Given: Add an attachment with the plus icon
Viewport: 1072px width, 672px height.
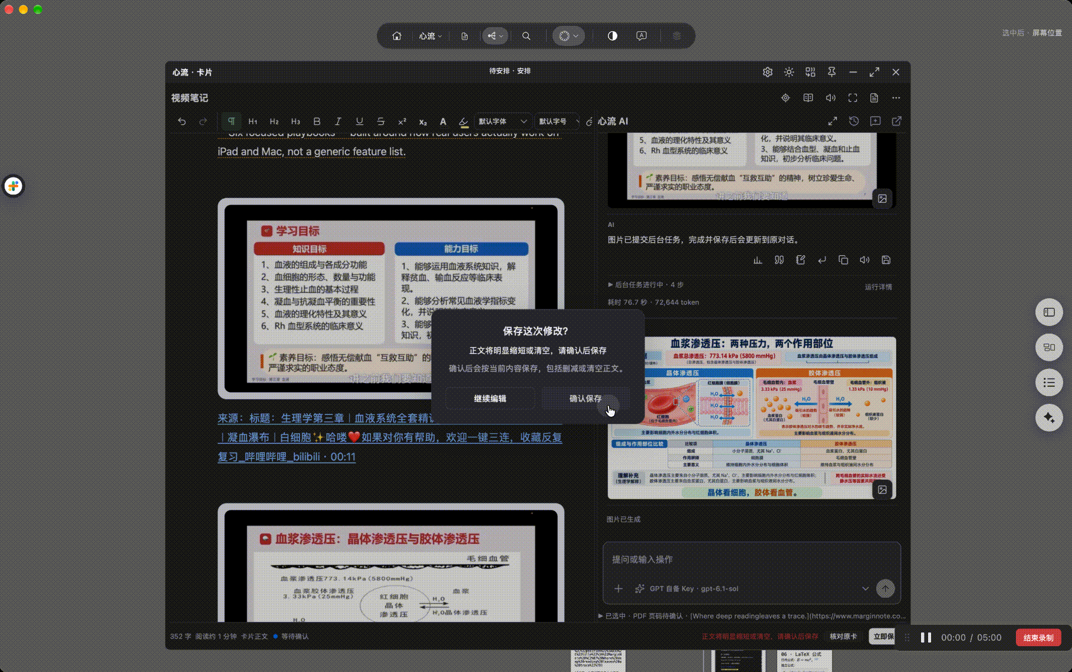Looking at the screenshot, I should (x=618, y=588).
